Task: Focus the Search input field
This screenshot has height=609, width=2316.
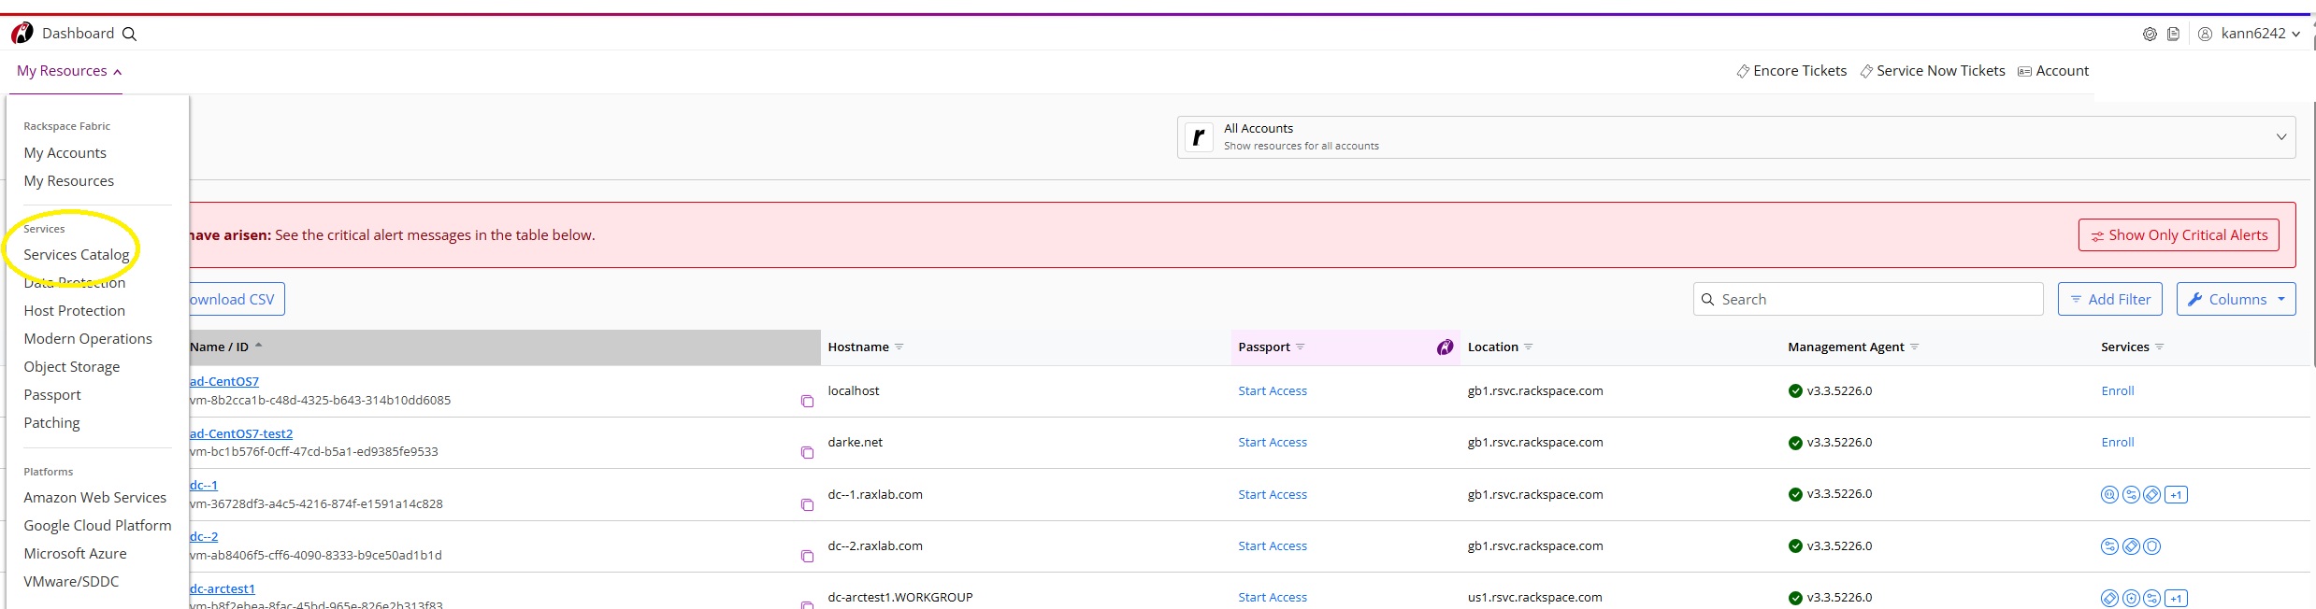Action: [1868, 299]
